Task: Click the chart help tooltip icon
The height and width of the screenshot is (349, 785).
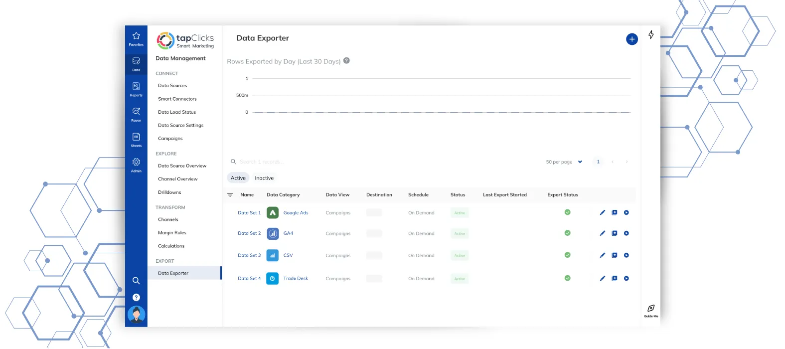Action: [346, 61]
